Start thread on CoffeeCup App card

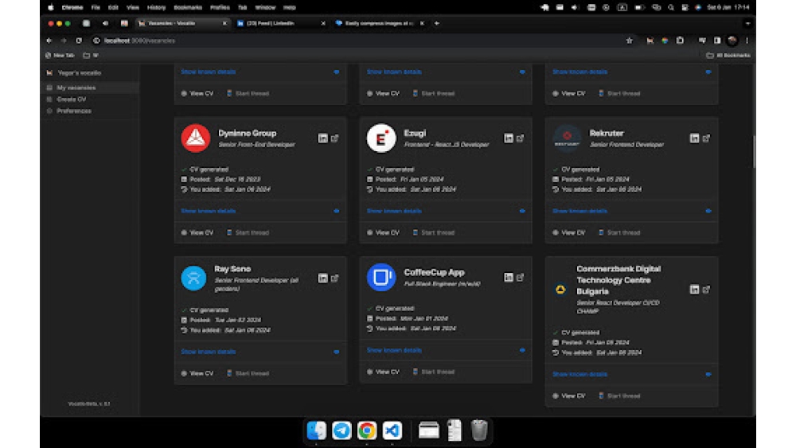[x=434, y=372]
